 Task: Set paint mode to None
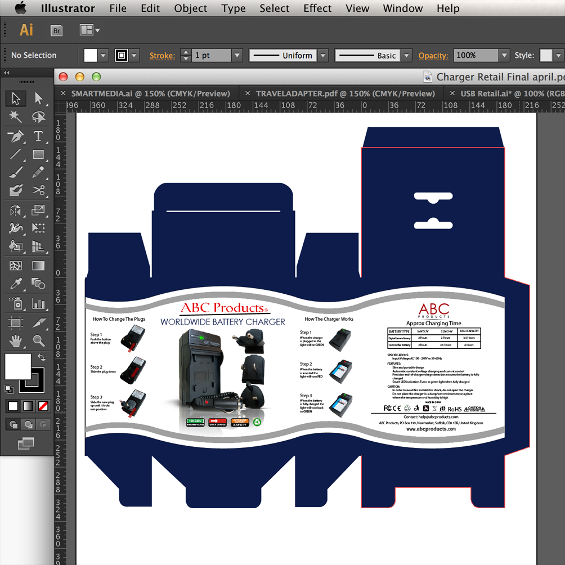click(x=43, y=406)
